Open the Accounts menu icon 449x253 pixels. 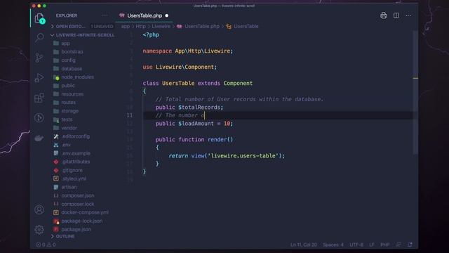pos(39,209)
